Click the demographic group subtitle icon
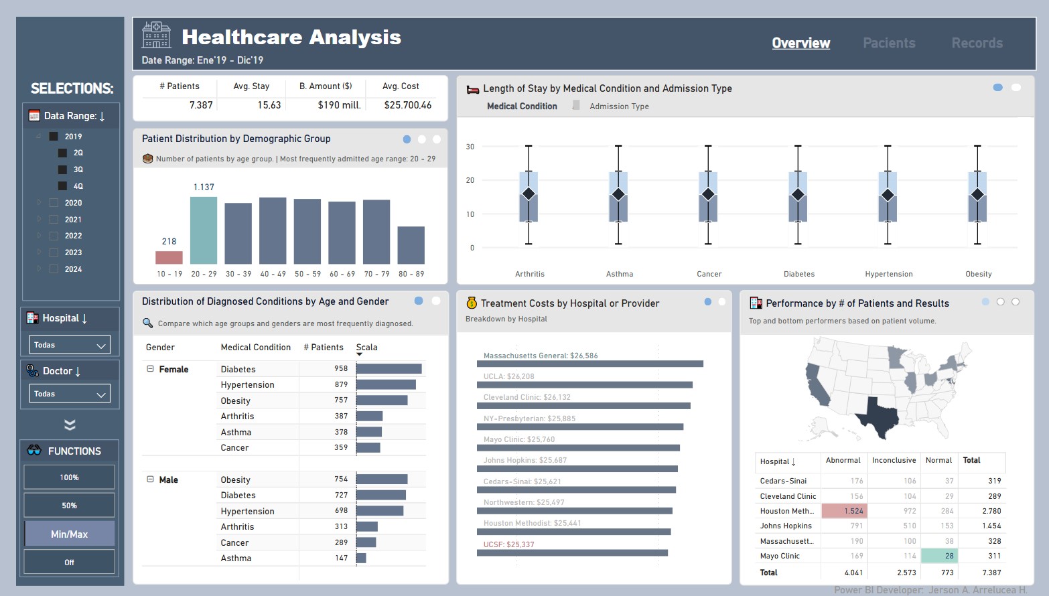 (148, 159)
